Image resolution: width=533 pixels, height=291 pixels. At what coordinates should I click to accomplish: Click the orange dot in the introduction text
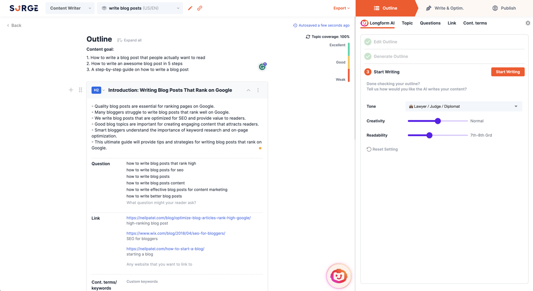pos(260,148)
